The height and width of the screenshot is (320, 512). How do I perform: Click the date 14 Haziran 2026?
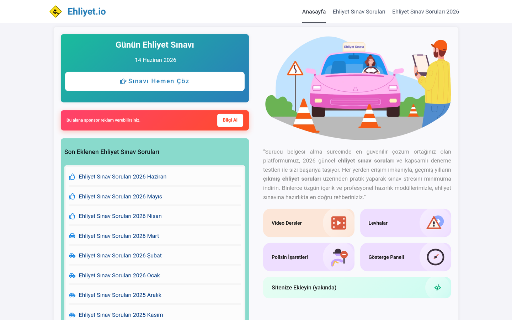coord(155,60)
